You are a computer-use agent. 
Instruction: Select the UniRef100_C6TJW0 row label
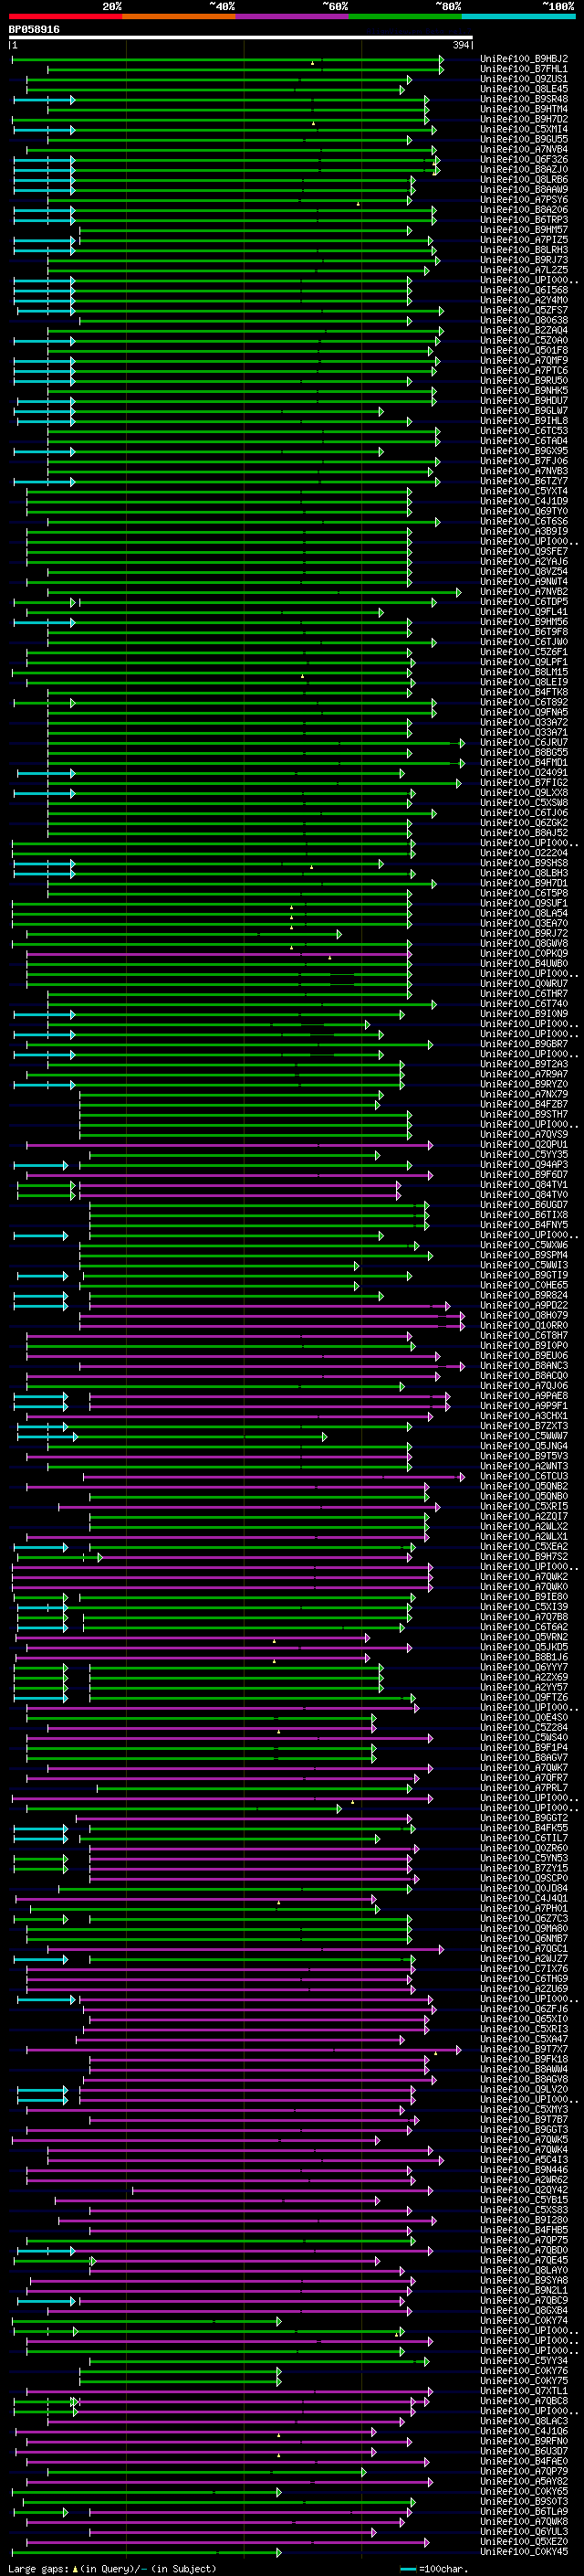coord(524,642)
